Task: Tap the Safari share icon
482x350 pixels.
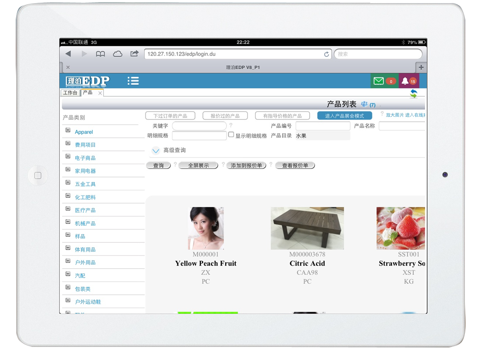Action: [x=134, y=54]
